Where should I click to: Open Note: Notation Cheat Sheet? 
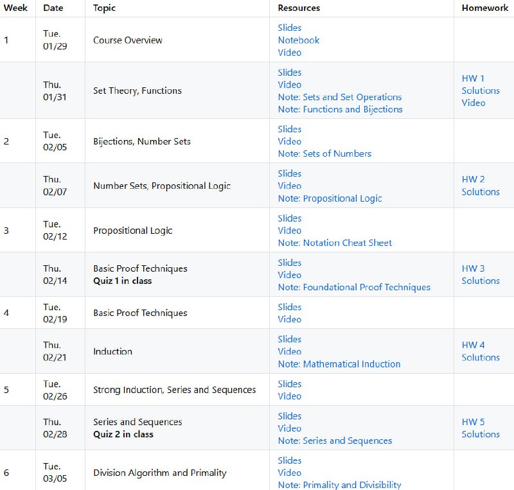coord(335,243)
